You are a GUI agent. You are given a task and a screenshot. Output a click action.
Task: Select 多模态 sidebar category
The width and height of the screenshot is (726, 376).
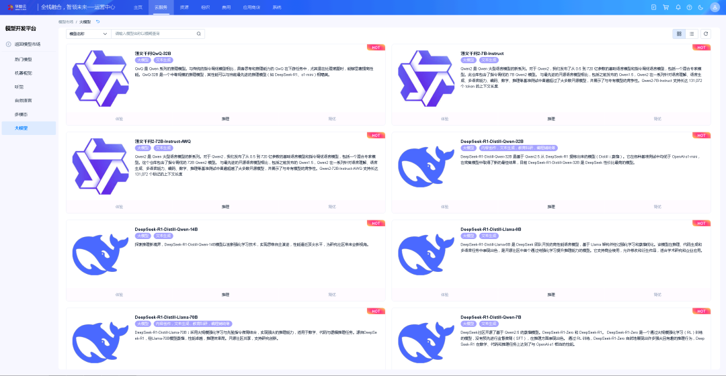coord(21,114)
